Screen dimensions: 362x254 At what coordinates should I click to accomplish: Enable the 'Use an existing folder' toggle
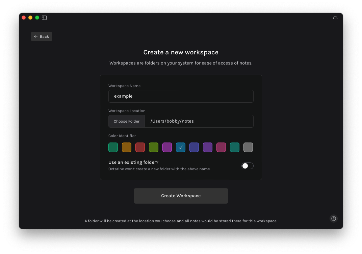coord(248,166)
